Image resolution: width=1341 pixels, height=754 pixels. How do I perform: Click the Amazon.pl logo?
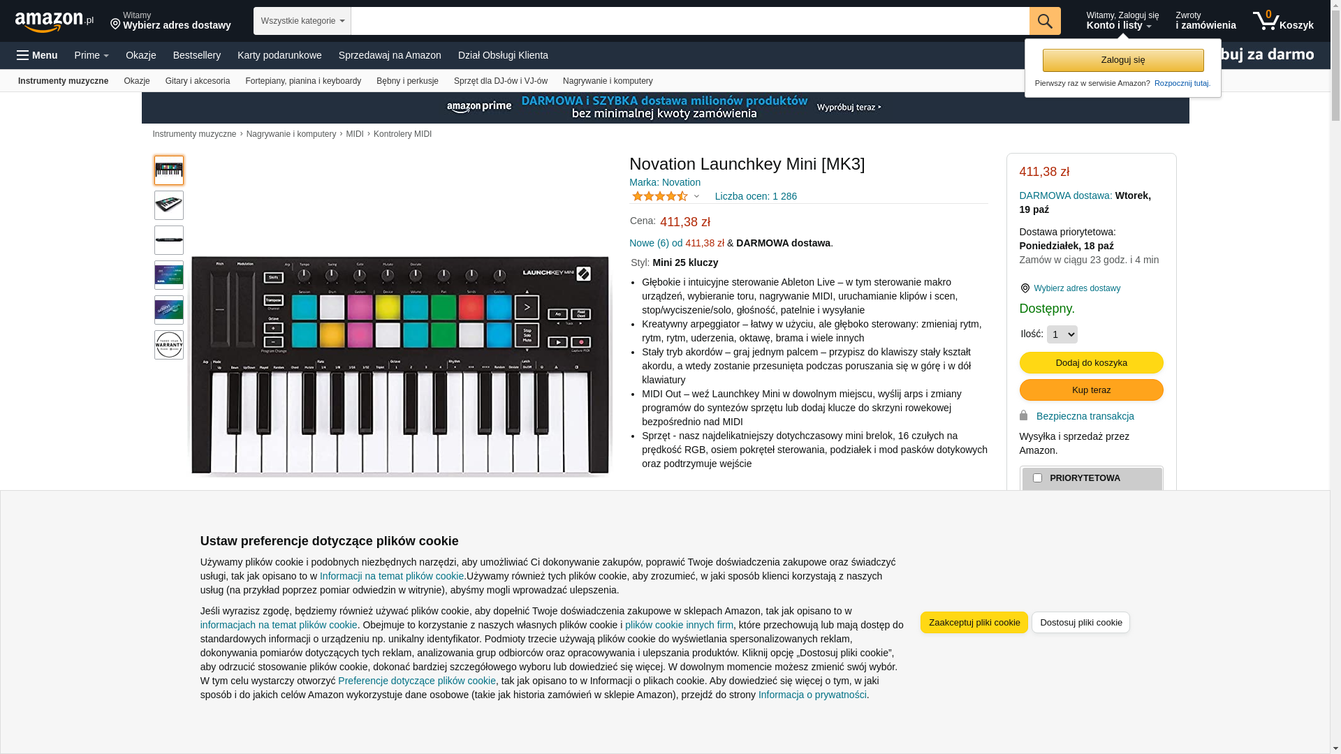[x=54, y=22]
